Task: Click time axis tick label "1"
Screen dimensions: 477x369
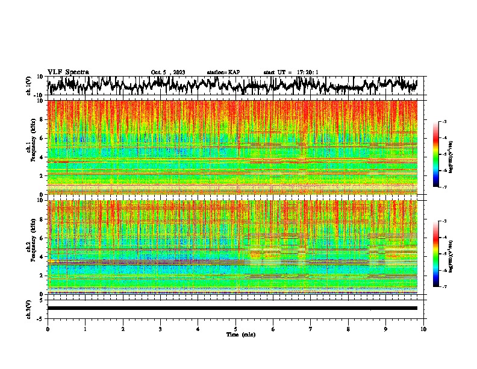Action: point(85,329)
